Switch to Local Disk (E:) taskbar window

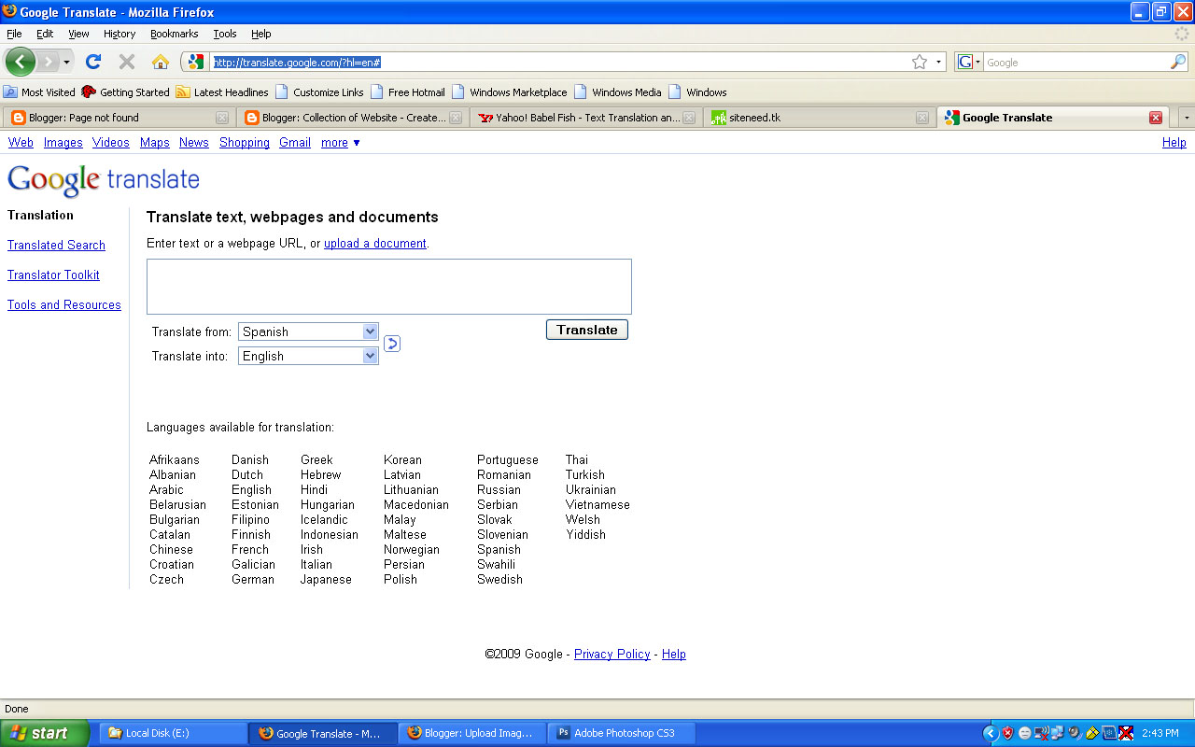[x=173, y=733]
